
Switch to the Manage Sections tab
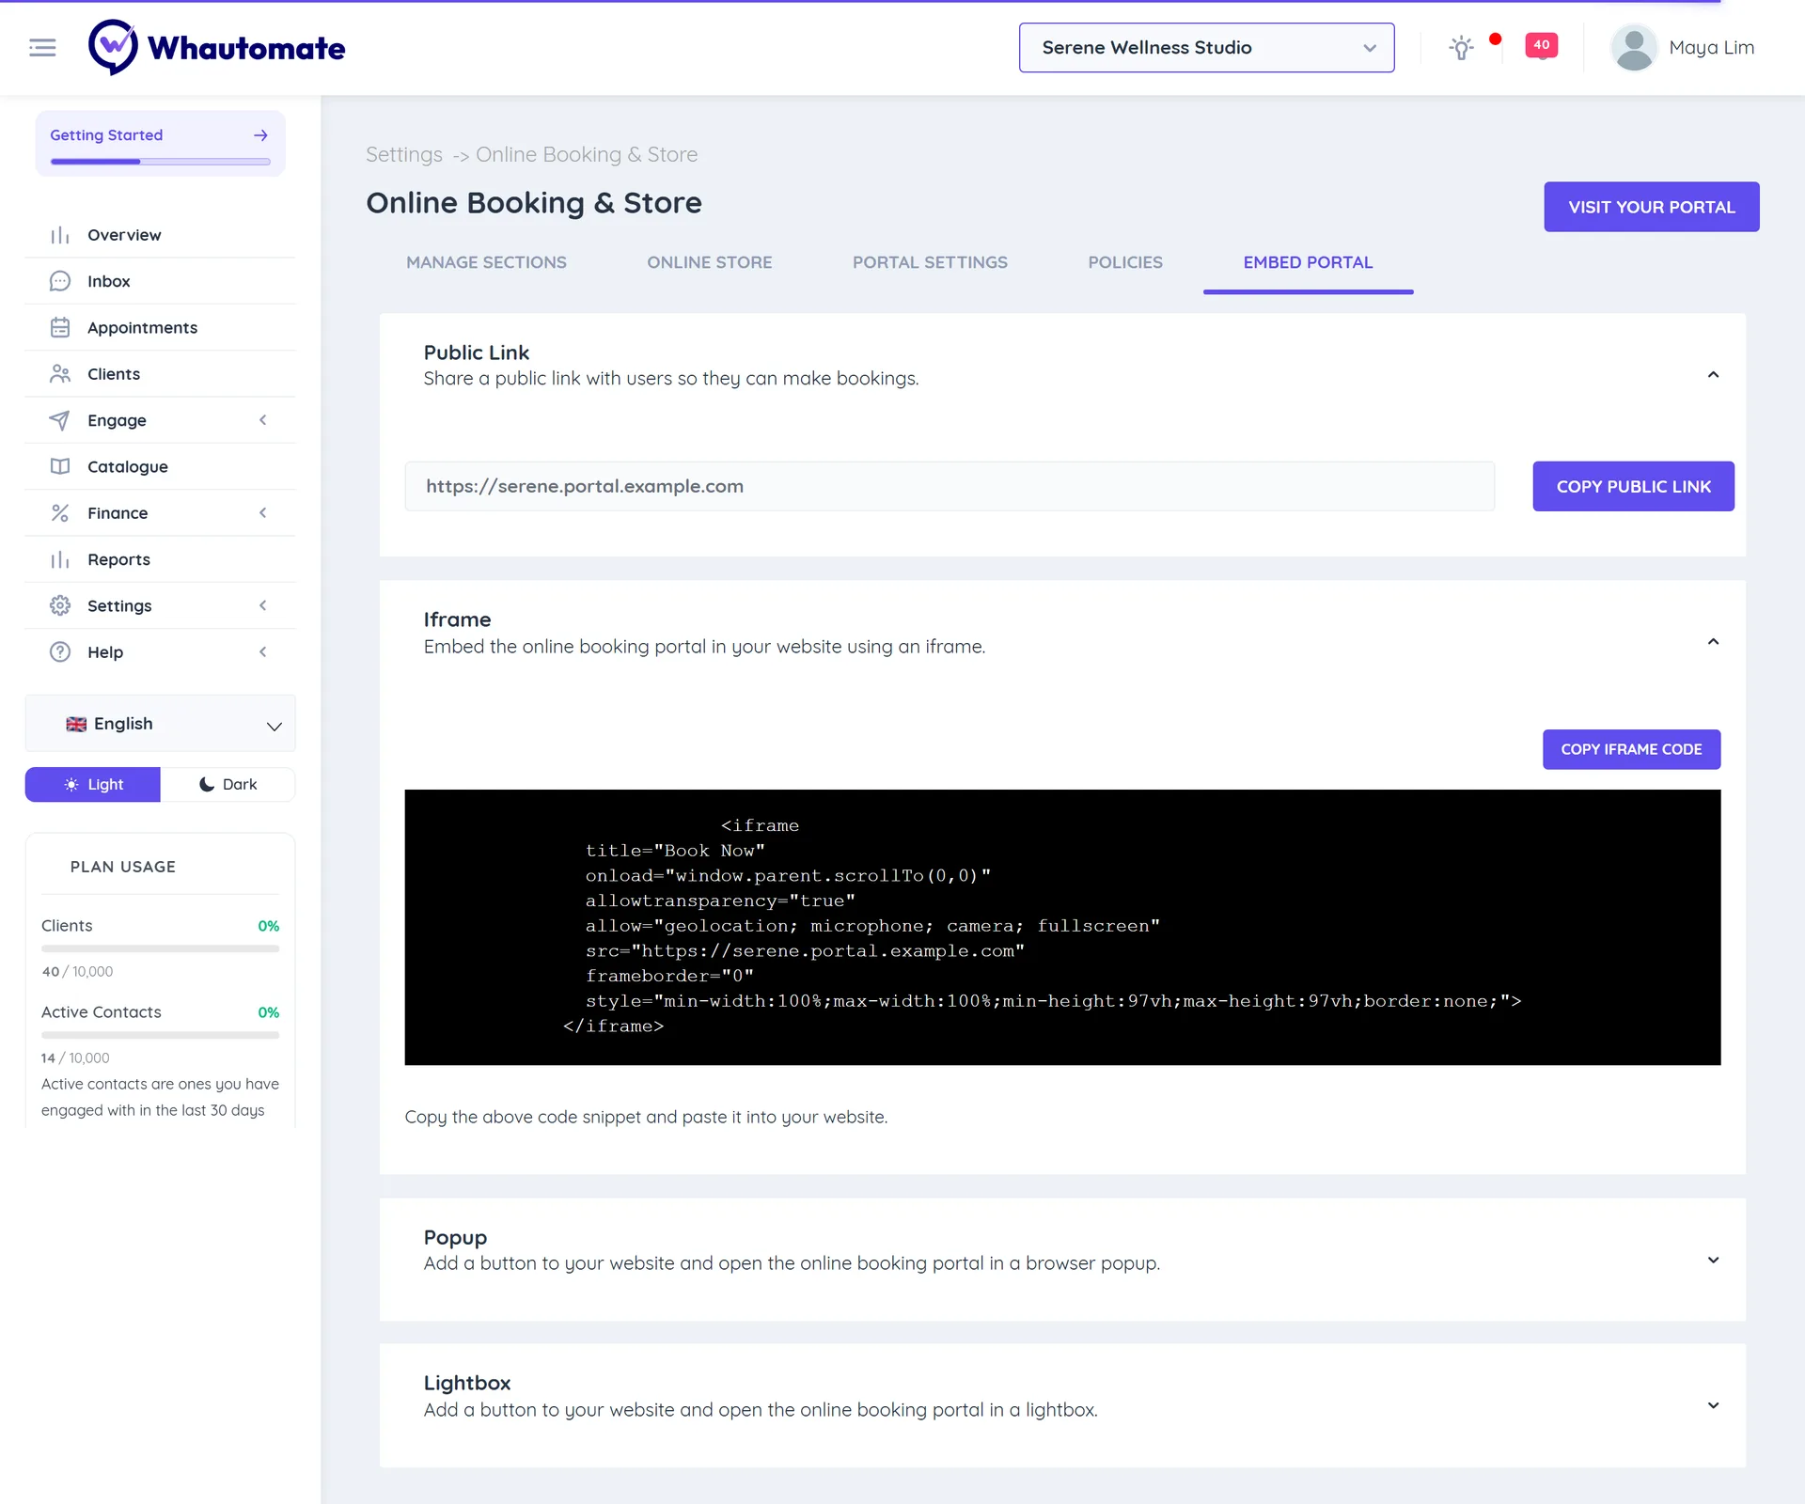coord(486,263)
